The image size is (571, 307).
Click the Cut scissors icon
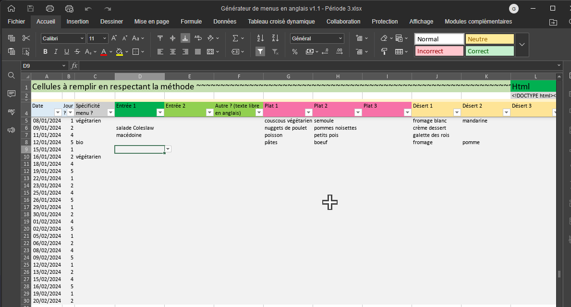click(x=26, y=38)
